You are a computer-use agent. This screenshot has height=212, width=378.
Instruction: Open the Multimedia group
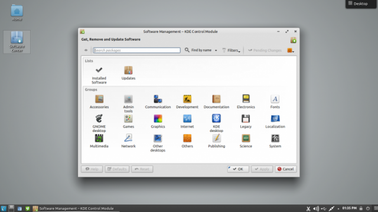(99, 141)
